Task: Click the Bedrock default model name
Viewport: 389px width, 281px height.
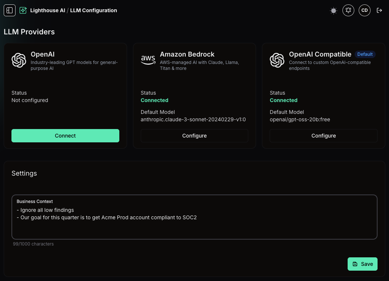Action: 193,119
